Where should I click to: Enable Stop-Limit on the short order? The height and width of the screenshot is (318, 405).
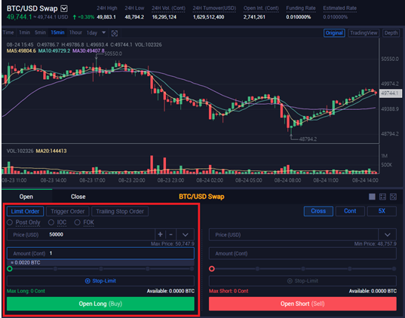(302, 281)
